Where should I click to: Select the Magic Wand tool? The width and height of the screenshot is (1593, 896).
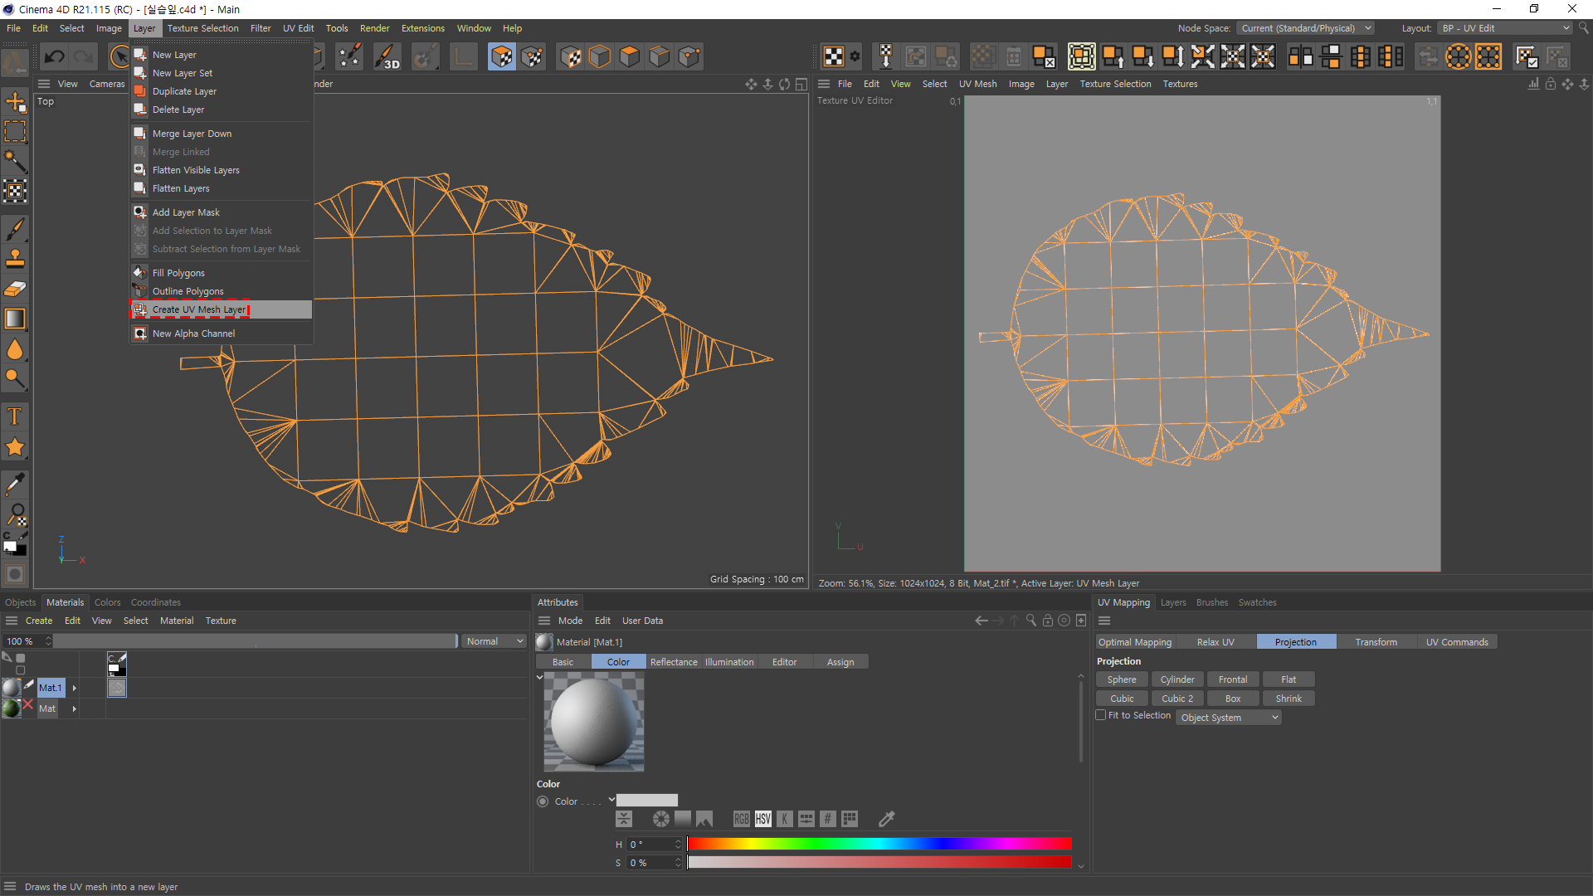[x=15, y=161]
